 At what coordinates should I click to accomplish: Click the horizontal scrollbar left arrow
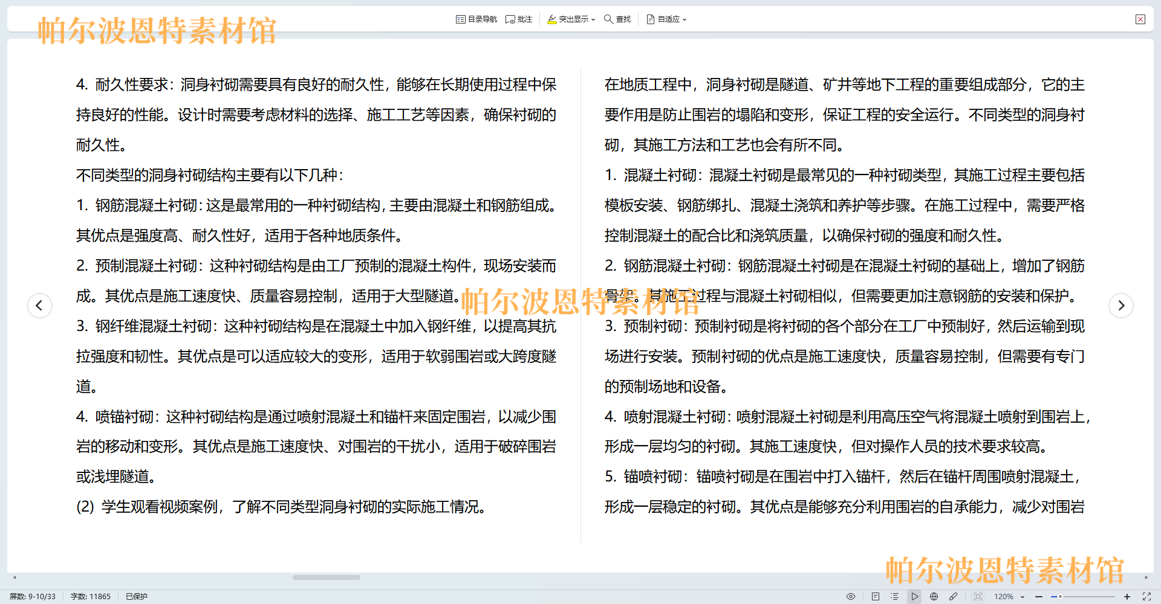(15, 577)
